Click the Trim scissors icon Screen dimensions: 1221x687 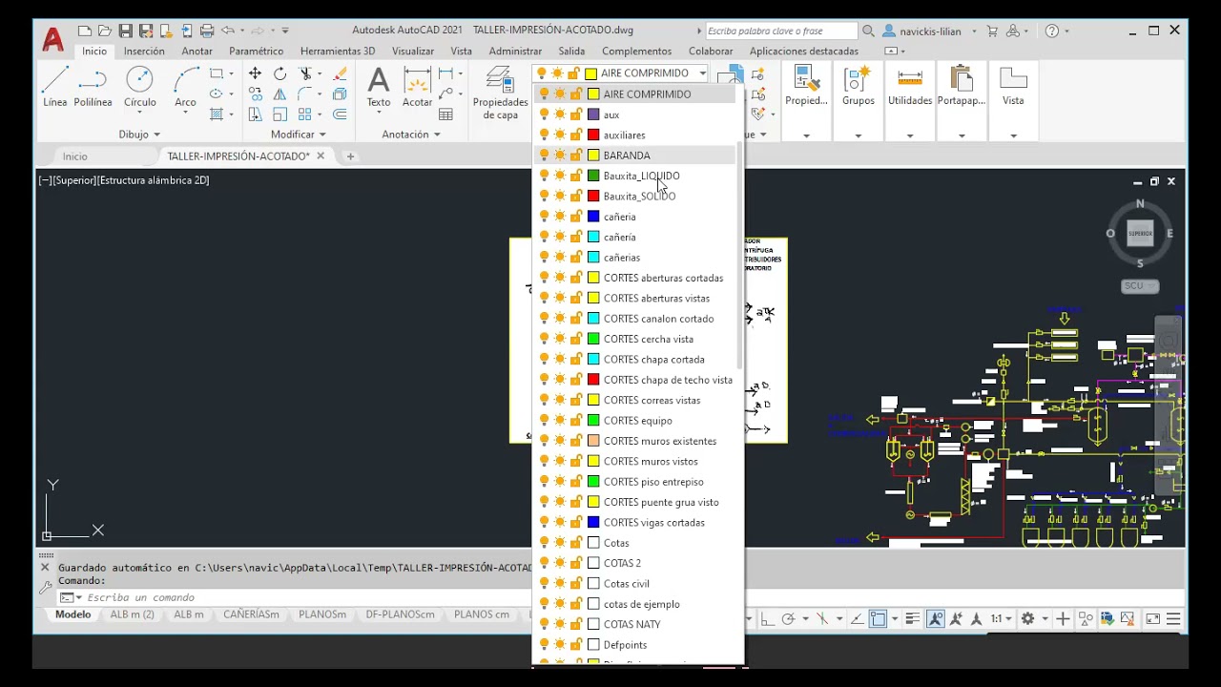[305, 73]
